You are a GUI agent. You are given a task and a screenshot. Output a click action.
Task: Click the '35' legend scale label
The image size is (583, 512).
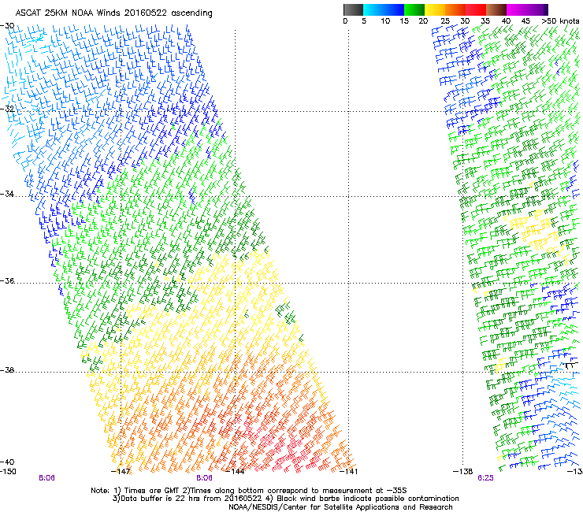point(485,20)
